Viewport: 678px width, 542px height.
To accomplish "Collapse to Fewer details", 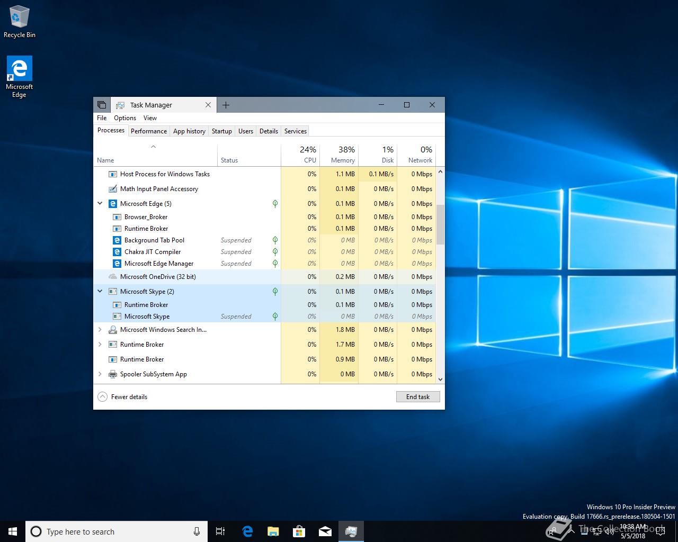I will click(x=123, y=397).
